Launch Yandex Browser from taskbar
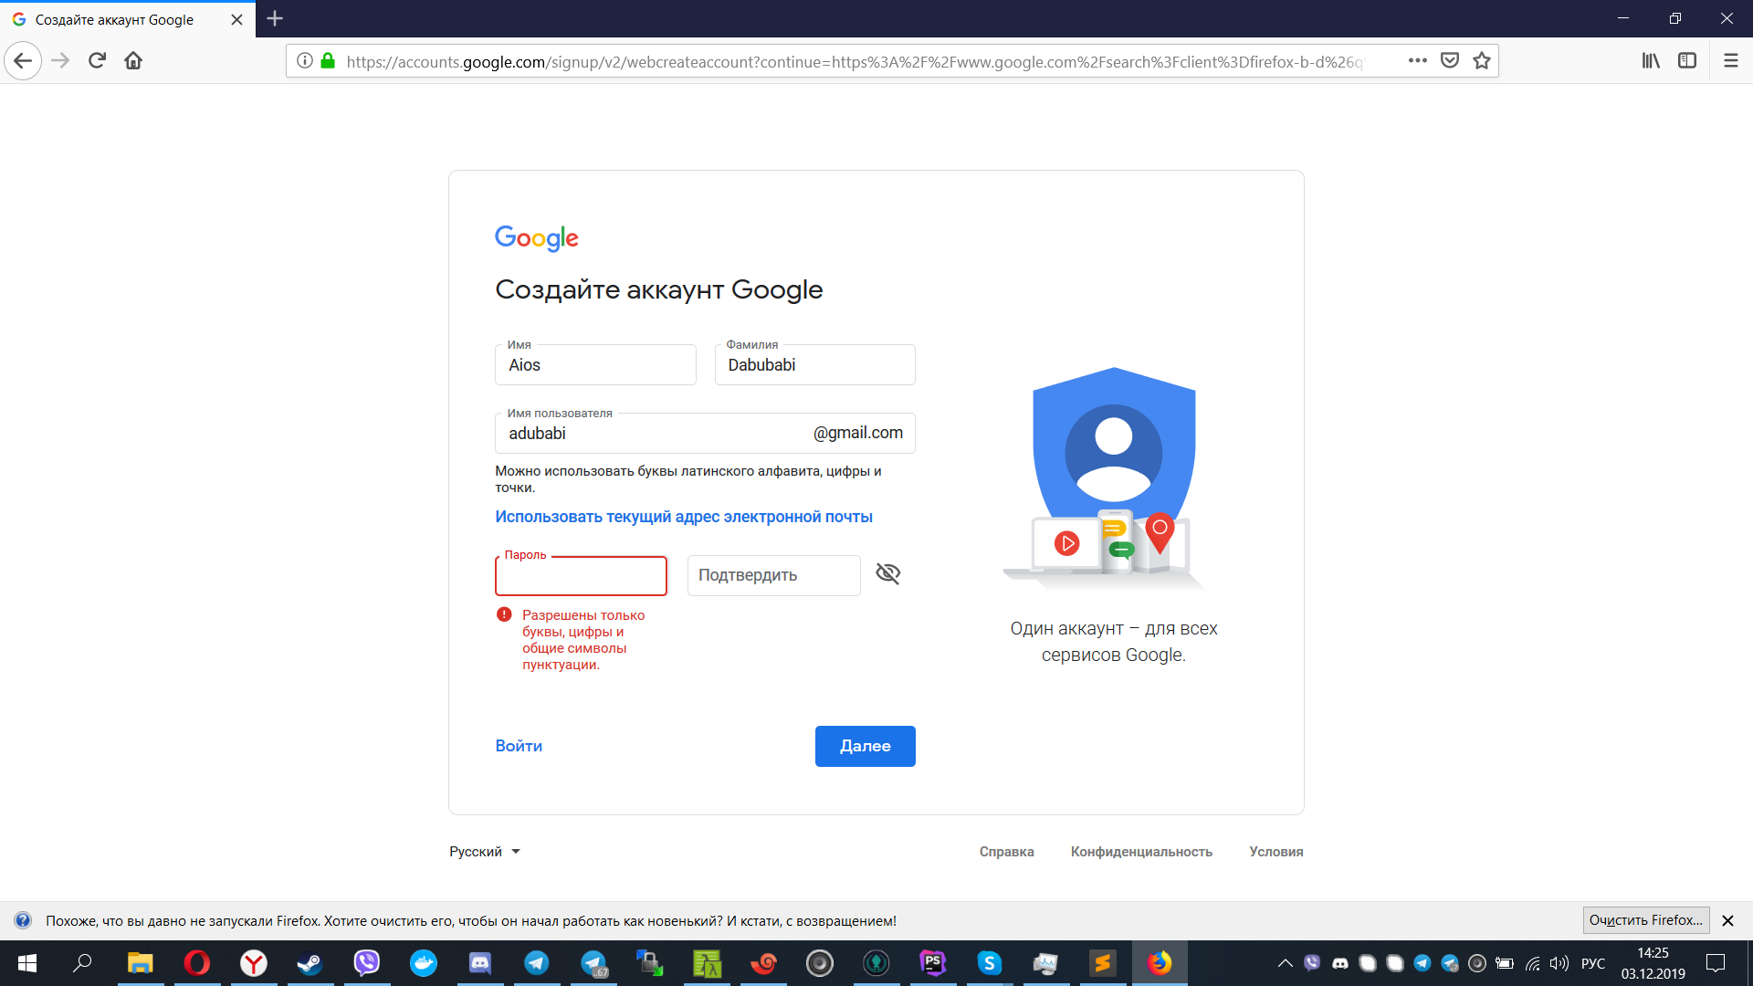Image resolution: width=1753 pixels, height=986 pixels. (x=253, y=963)
